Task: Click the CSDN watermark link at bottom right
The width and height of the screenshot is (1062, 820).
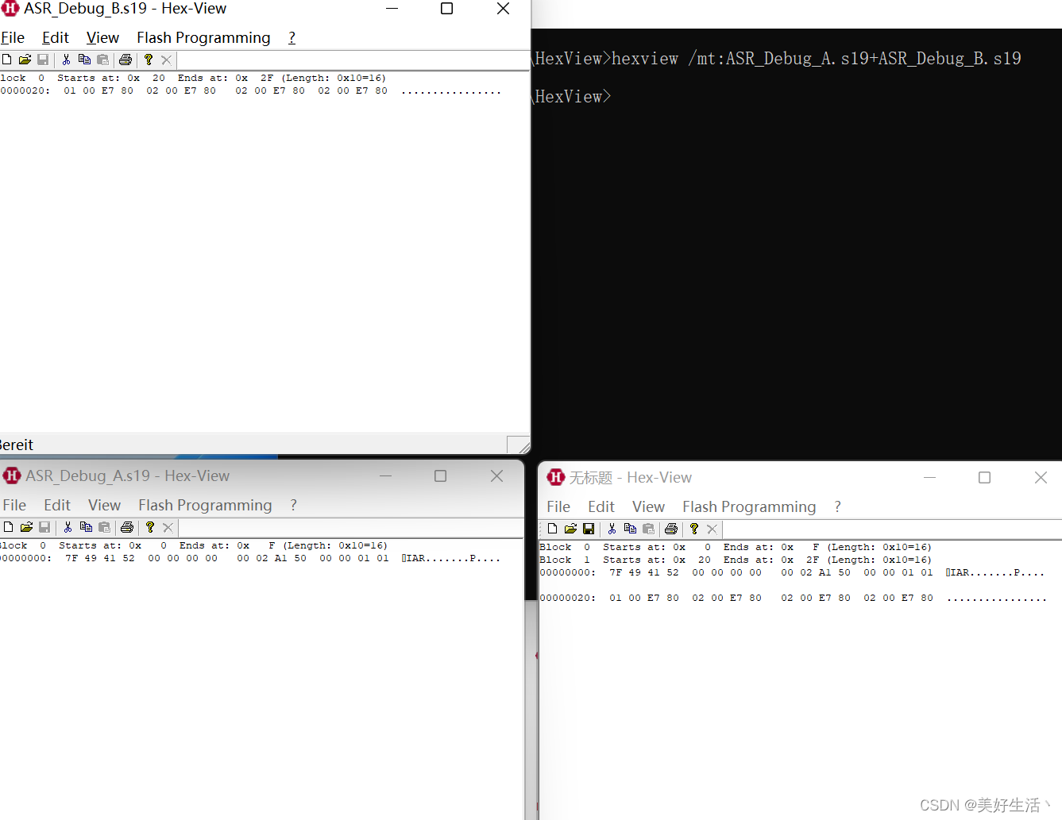Action: (985, 804)
